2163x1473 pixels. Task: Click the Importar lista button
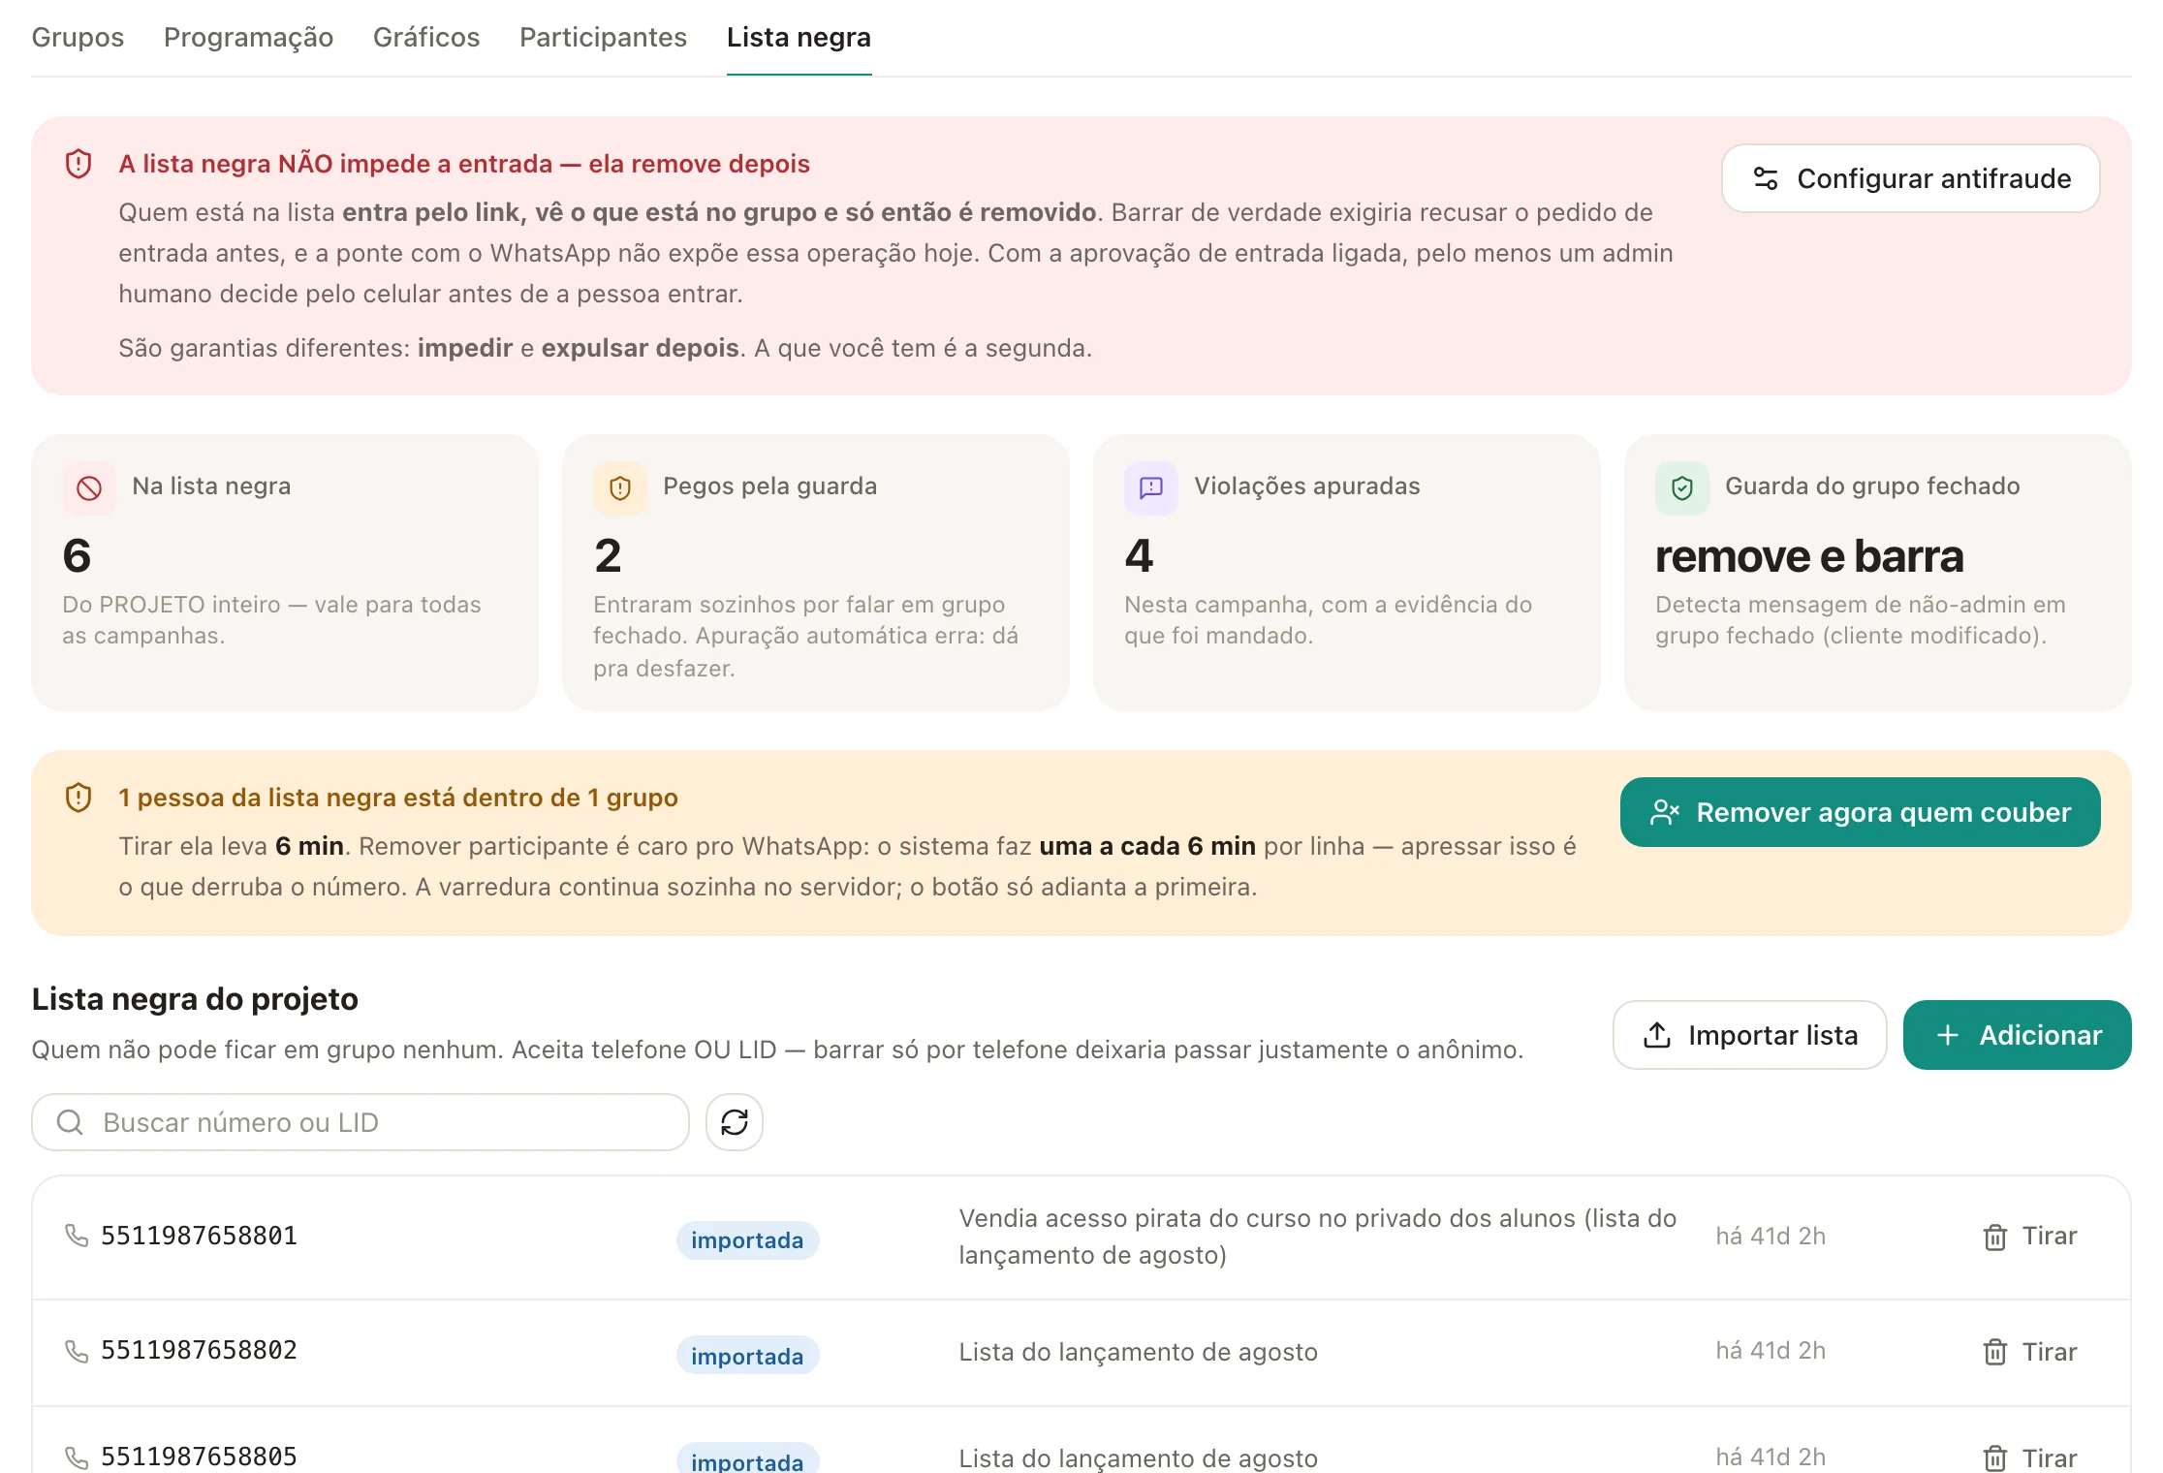pos(1749,1035)
